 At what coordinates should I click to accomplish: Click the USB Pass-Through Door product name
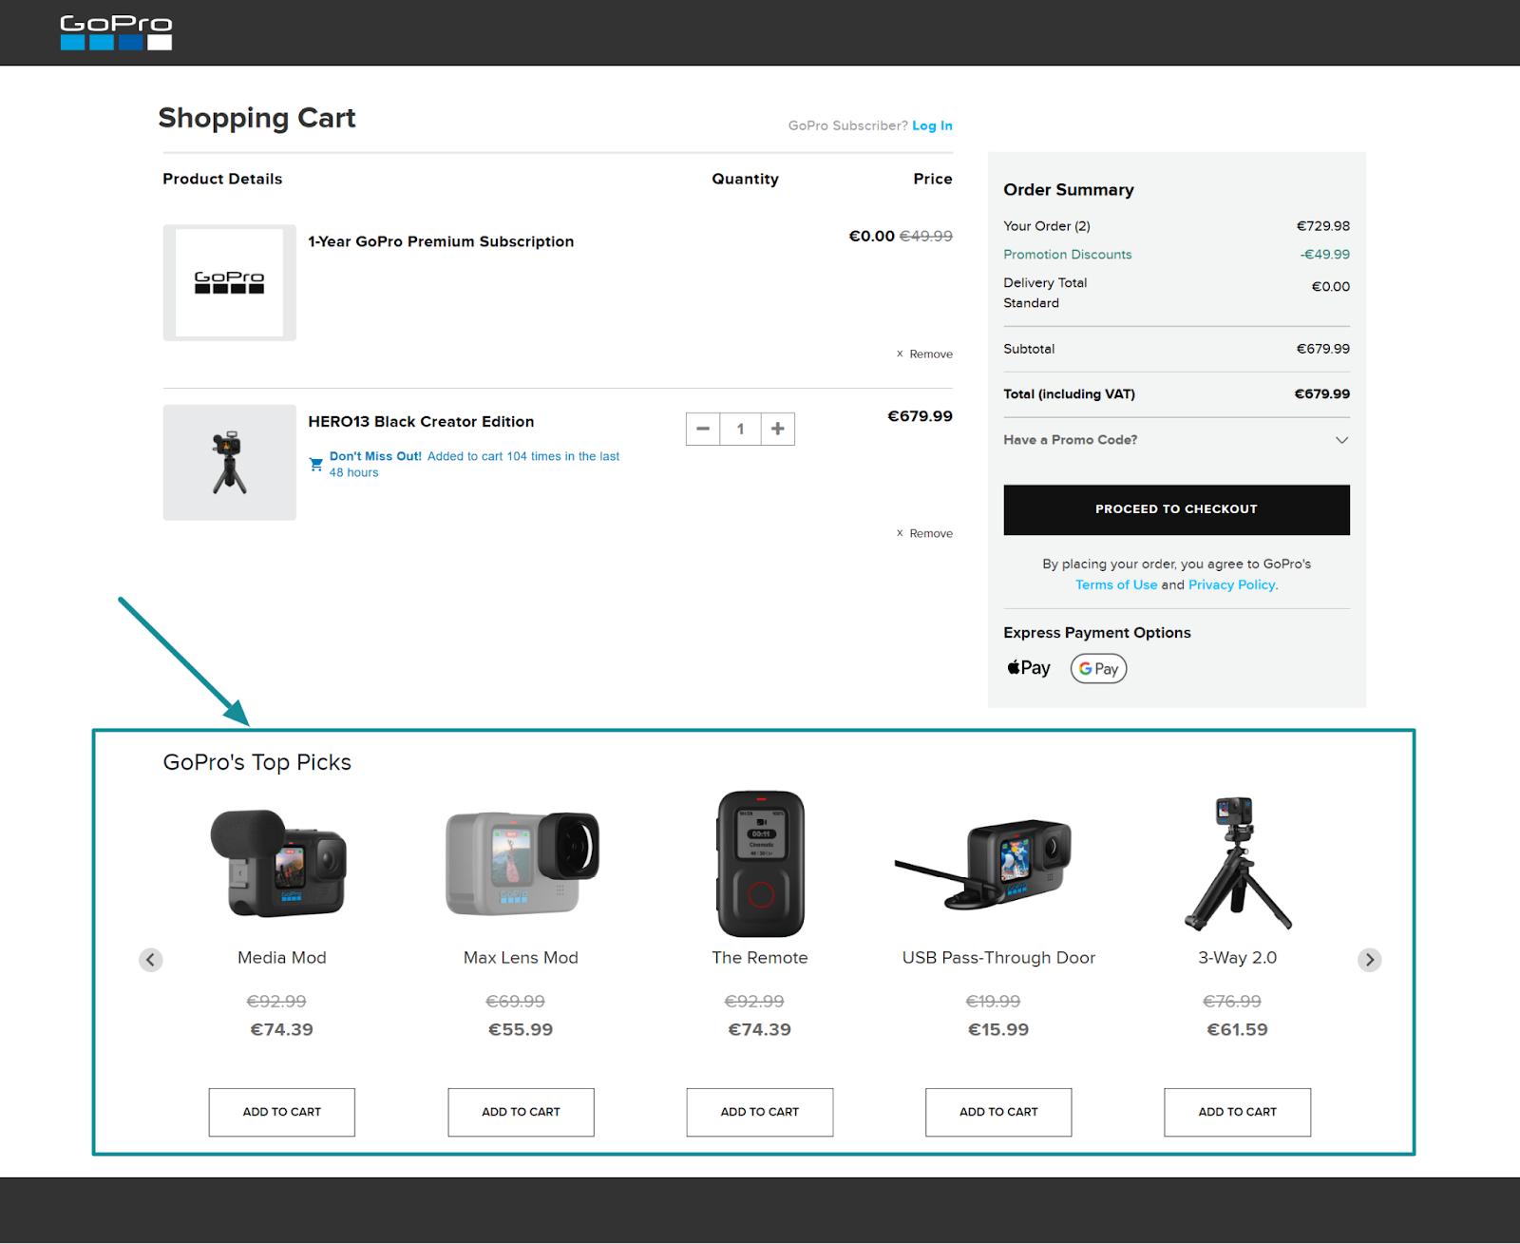(x=998, y=958)
